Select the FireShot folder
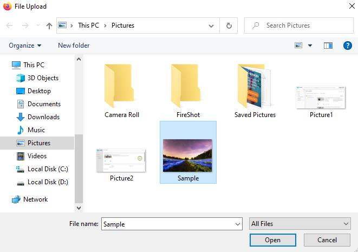Viewport: 358px width, 252px height. 188,91
